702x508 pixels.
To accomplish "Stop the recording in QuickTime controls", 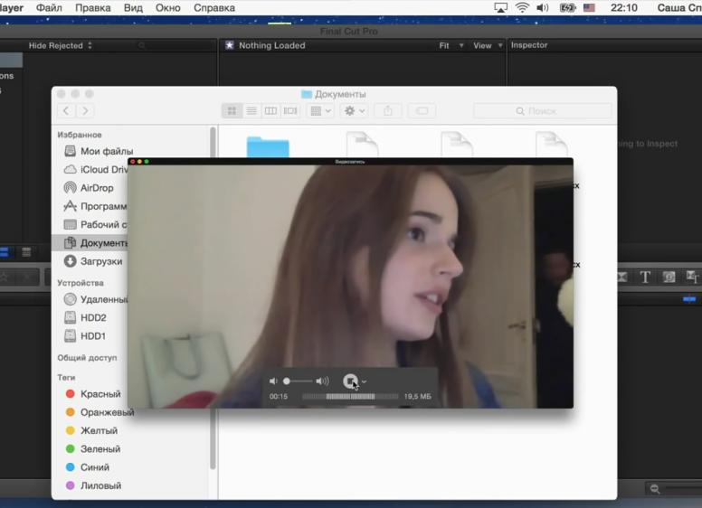I will (x=350, y=381).
